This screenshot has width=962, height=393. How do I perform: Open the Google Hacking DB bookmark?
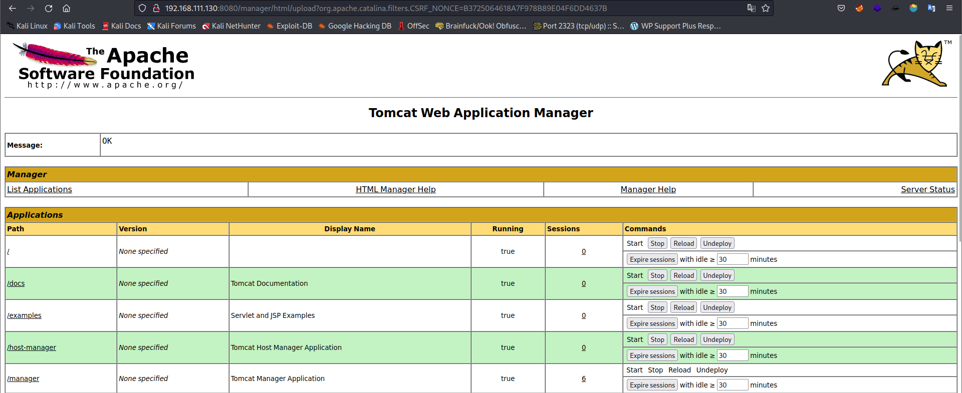coord(355,26)
